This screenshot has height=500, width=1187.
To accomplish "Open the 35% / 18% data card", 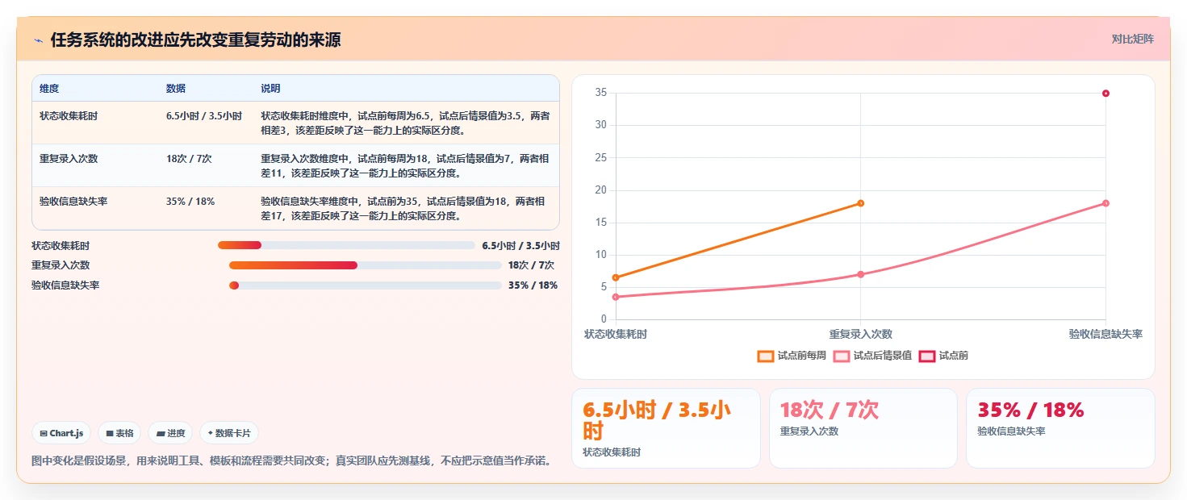I will (x=1060, y=428).
